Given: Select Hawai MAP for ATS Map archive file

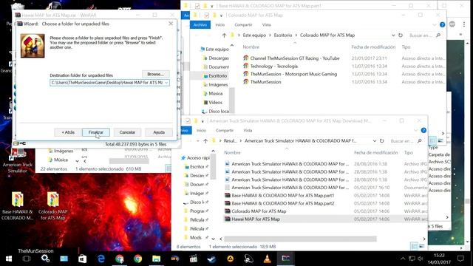Looking at the screenshot, I should click(253, 219).
